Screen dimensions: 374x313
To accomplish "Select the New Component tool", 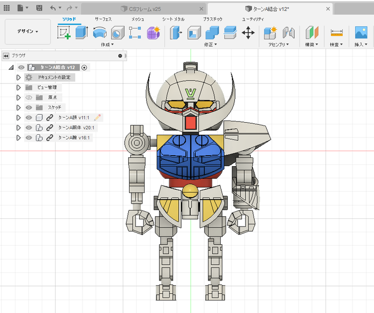I will 270,32.
